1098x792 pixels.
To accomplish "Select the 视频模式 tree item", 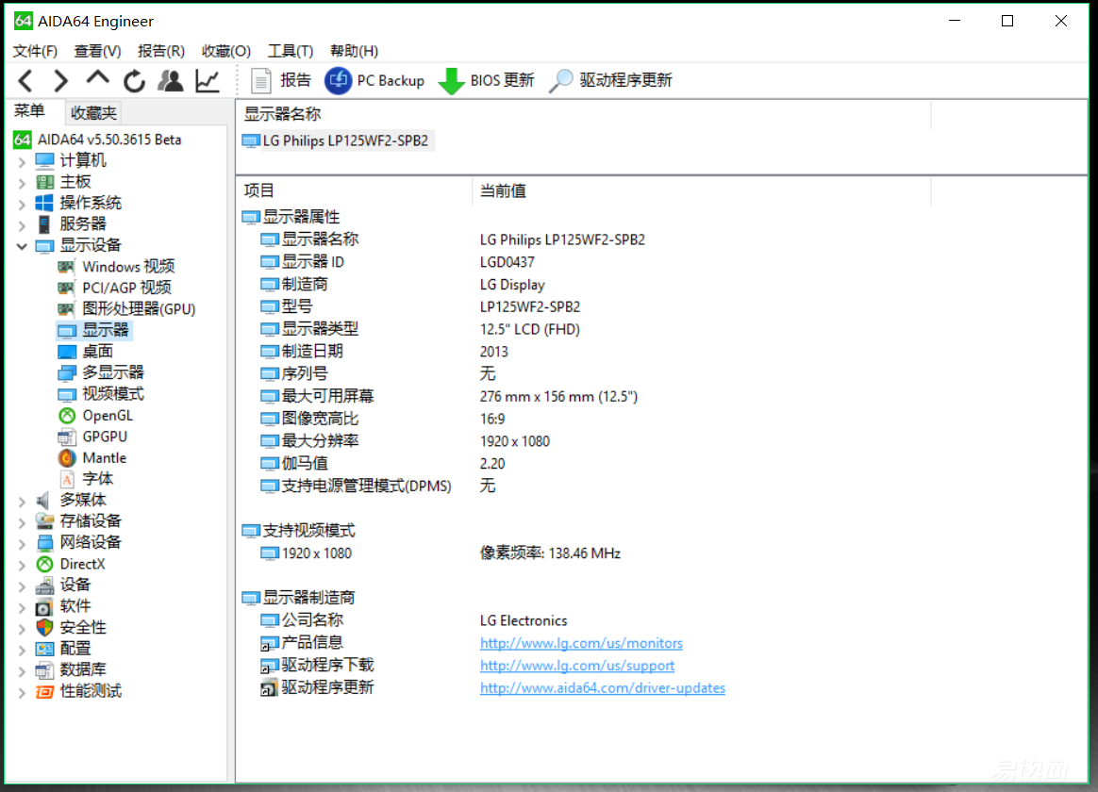I will click(x=101, y=394).
